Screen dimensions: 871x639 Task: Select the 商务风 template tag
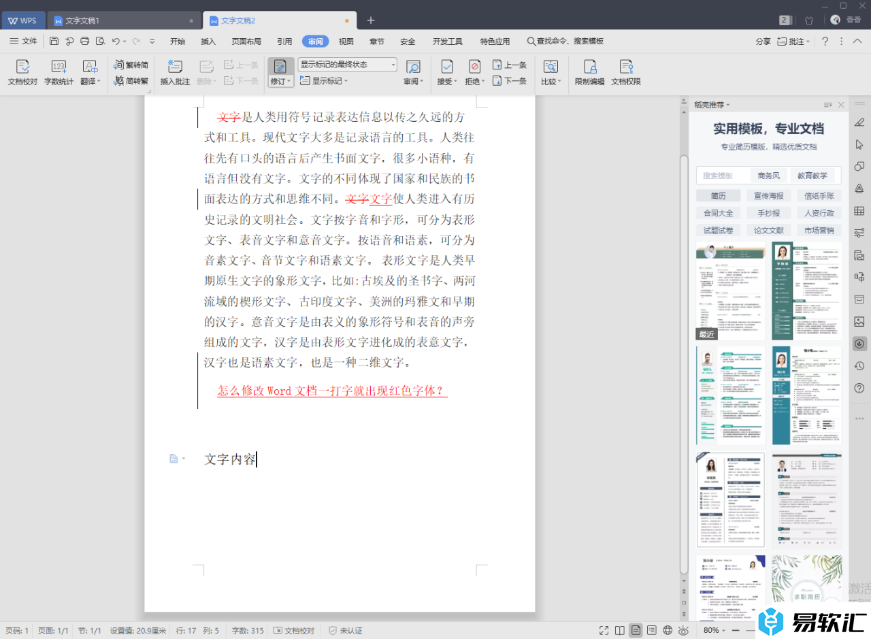pos(769,176)
